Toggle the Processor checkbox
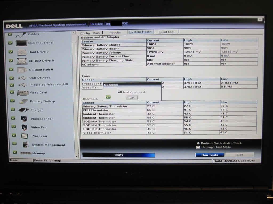This screenshot has height=204, width=273. pos(14,135)
